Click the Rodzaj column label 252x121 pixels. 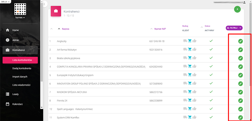tap(185, 26)
